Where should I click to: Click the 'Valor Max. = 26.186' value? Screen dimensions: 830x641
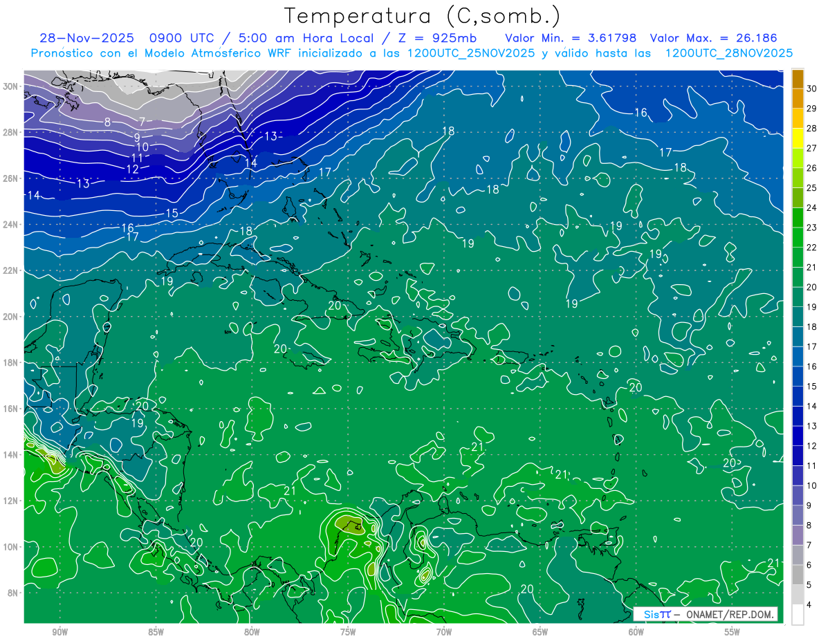point(712,38)
